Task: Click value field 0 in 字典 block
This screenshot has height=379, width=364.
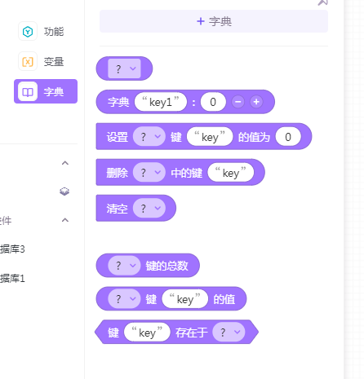Action: click(x=213, y=102)
